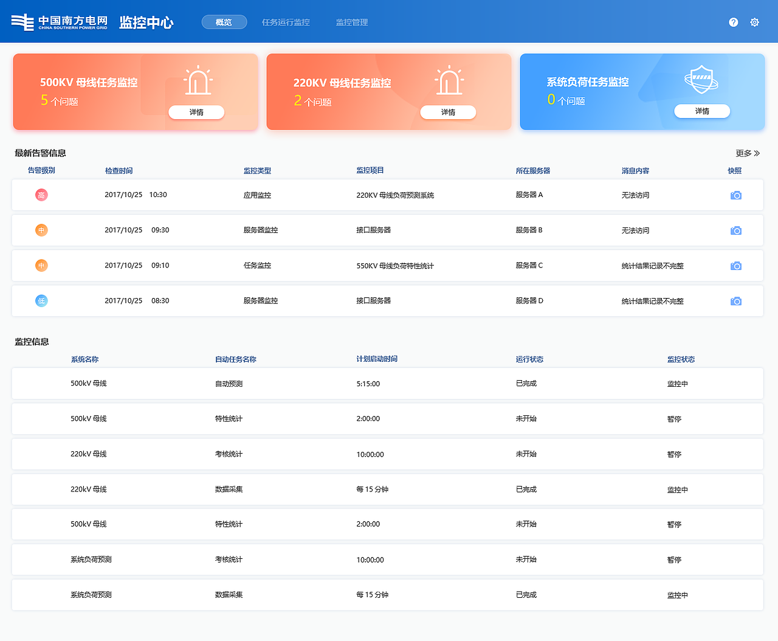Click the red 高 severity badge
778x641 pixels.
click(41, 195)
